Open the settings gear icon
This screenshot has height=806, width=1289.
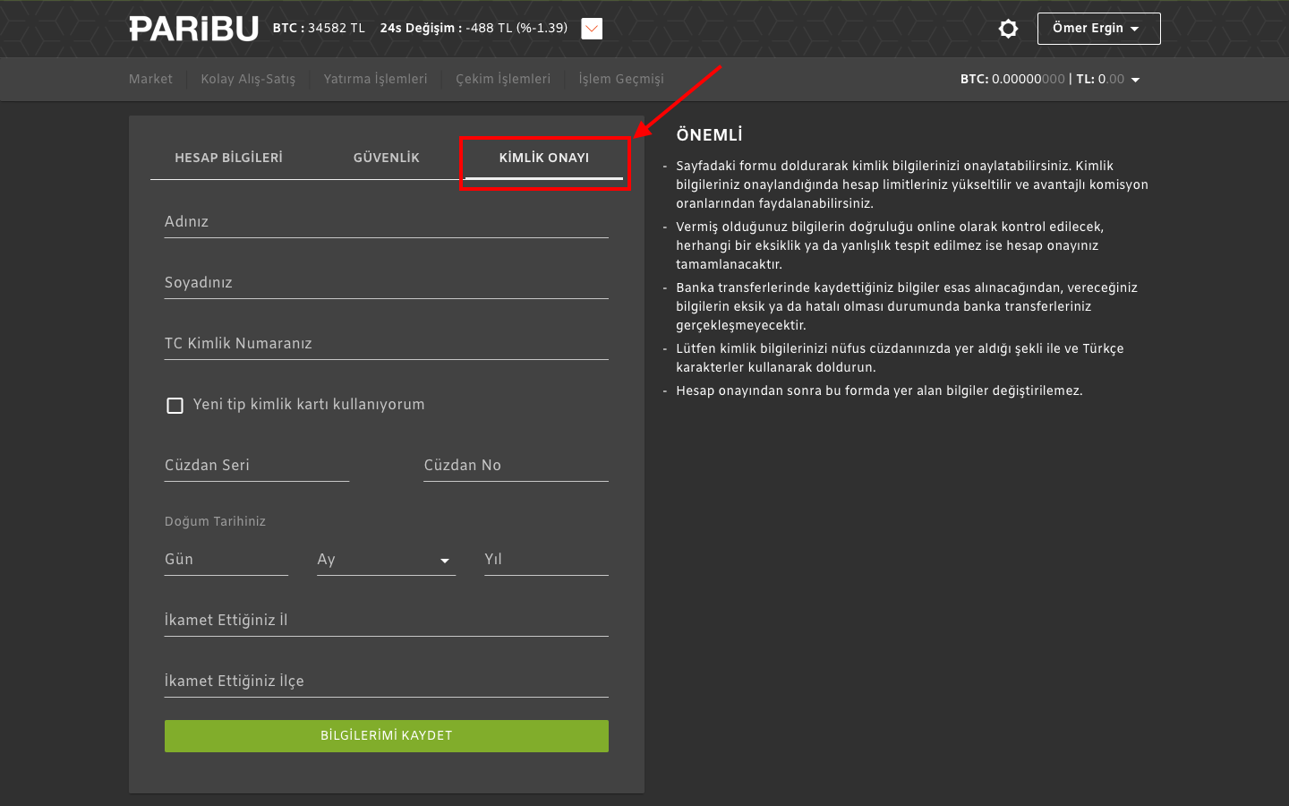[x=1008, y=28]
